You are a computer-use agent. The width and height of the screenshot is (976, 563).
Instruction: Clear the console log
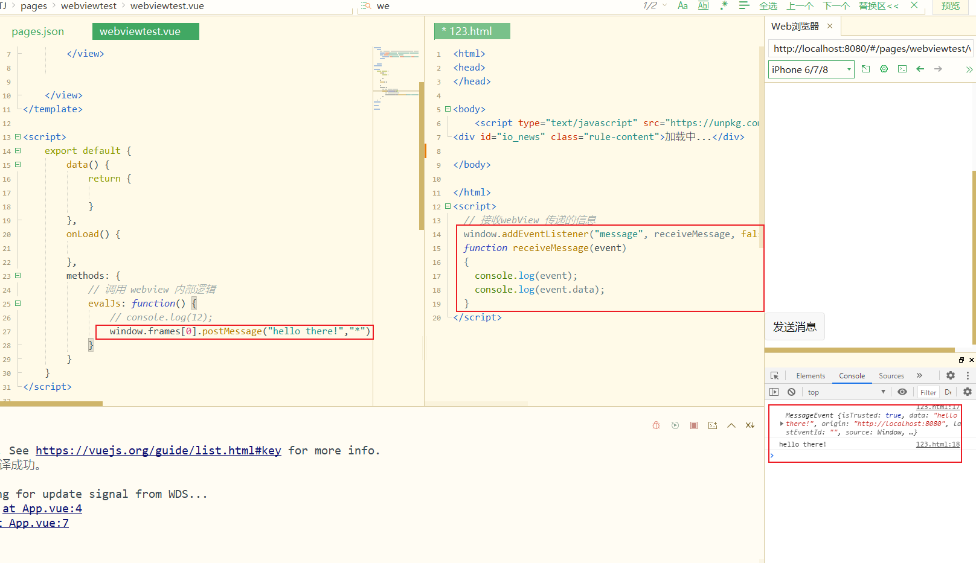(791, 392)
